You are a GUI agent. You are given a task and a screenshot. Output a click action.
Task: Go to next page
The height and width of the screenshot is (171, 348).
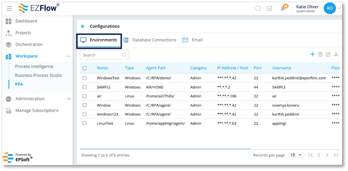[x=327, y=155]
